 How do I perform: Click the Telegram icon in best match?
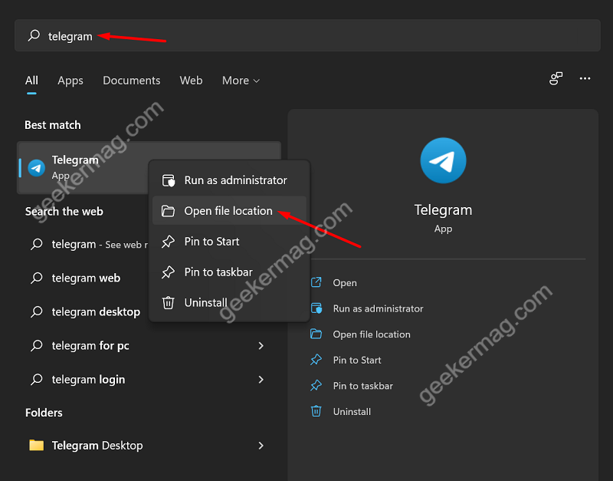tap(36, 168)
